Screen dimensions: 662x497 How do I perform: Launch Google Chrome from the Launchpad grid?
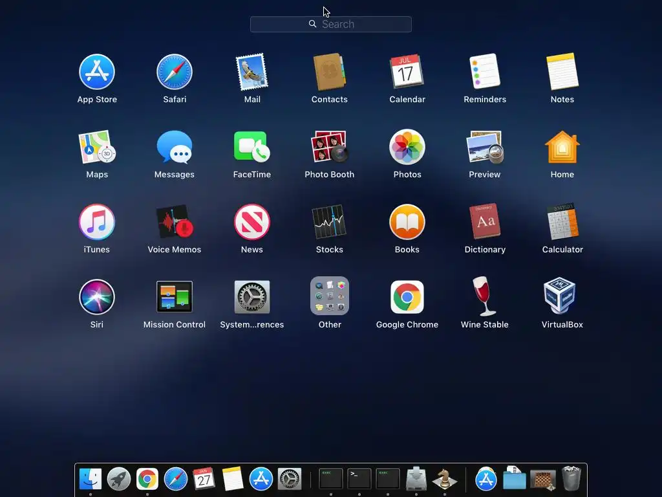pos(407,296)
